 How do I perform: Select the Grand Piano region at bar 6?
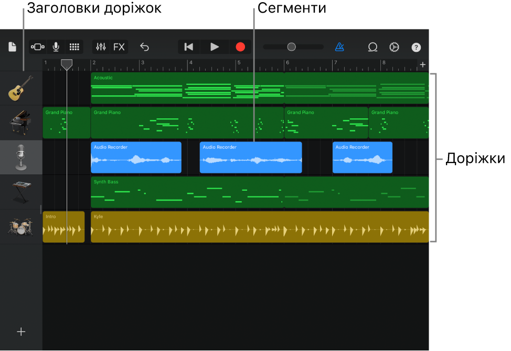point(326,123)
